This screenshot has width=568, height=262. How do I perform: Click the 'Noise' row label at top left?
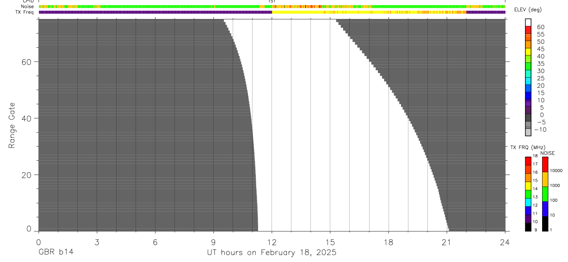(27, 6)
